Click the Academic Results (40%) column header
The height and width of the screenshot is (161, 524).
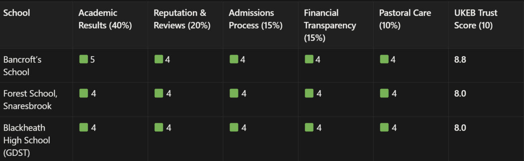105,19
